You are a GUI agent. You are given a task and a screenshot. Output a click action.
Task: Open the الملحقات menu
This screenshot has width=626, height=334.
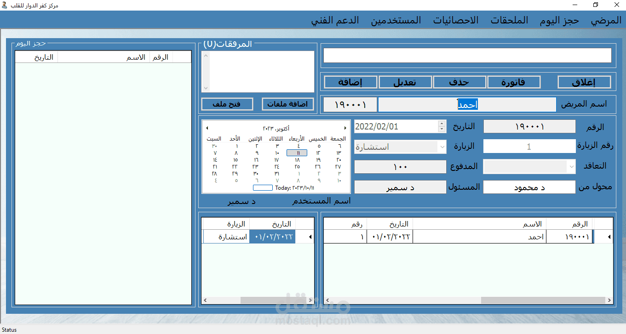click(x=509, y=20)
